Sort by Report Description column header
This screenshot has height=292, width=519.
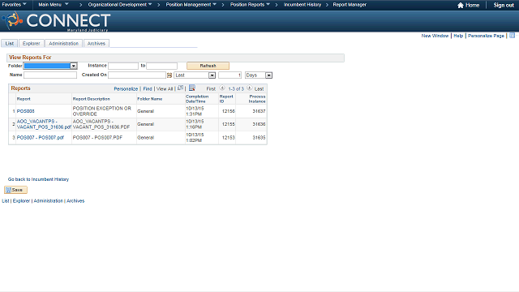tap(91, 99)
